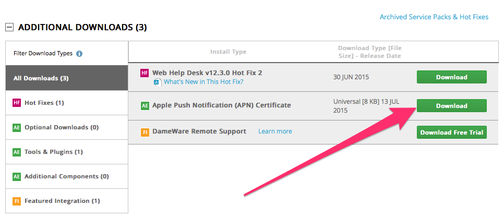Click the AE icon beside Tools & Plugins
504x217 pixels.
tap(17, 152)
